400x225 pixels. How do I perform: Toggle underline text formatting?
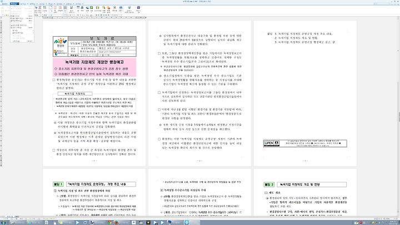83,15
